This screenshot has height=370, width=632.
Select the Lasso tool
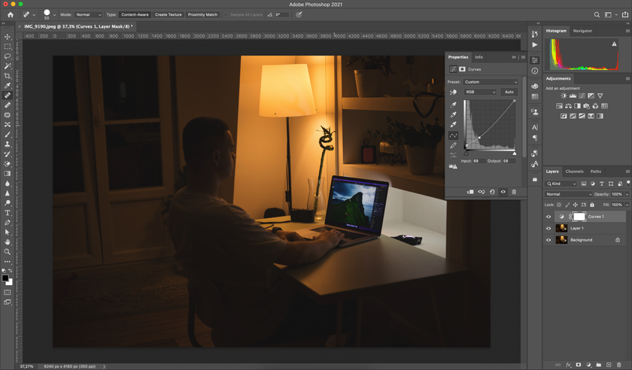tap(8, 56)
